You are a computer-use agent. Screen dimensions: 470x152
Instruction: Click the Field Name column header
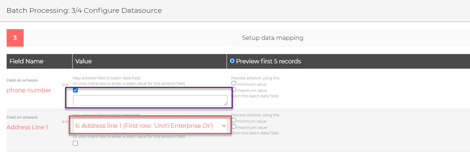pyautogui.click(x=27, y=61)
